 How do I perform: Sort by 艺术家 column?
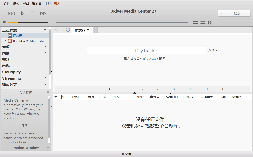(x=90, y=97)
